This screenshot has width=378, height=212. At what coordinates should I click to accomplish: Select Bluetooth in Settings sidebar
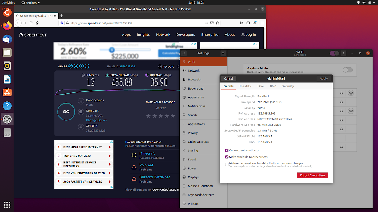(203, 79)
